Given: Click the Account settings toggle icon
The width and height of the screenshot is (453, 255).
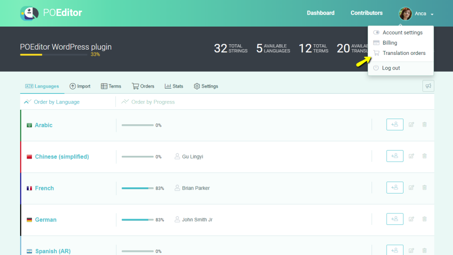Looking at the screenshot, I should 376,32.
